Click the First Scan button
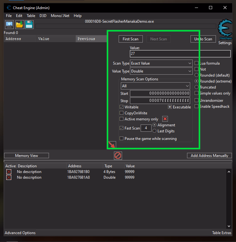 tap(131, 39)
